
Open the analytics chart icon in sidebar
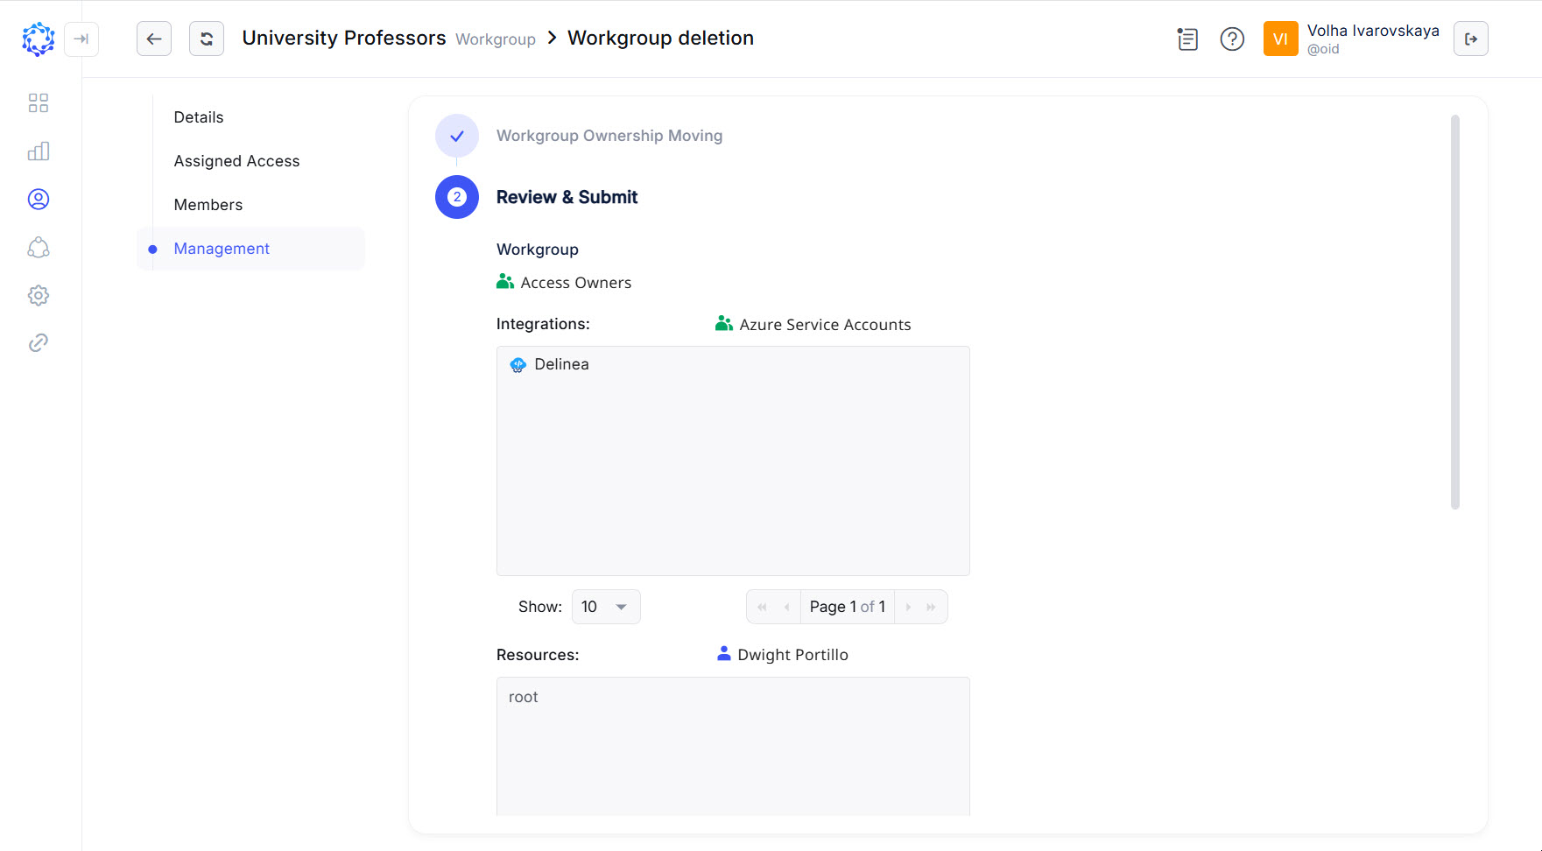[39, 151]
